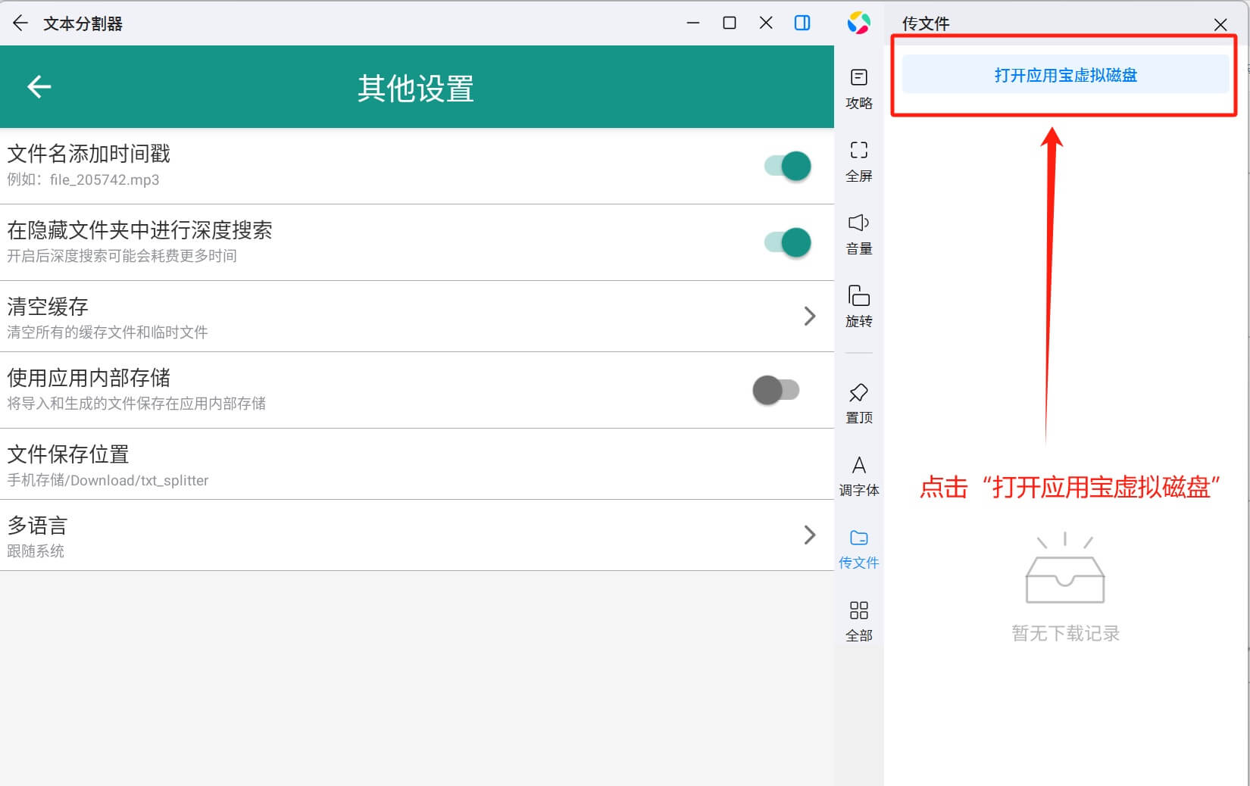Toggle the sidebar panel icon in title bar

click(x=802, y=23)
